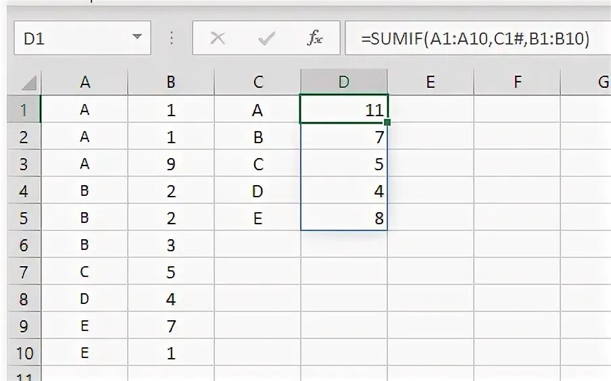Select cell B7 containing 5
611x381 pixels.
(171, 272)
